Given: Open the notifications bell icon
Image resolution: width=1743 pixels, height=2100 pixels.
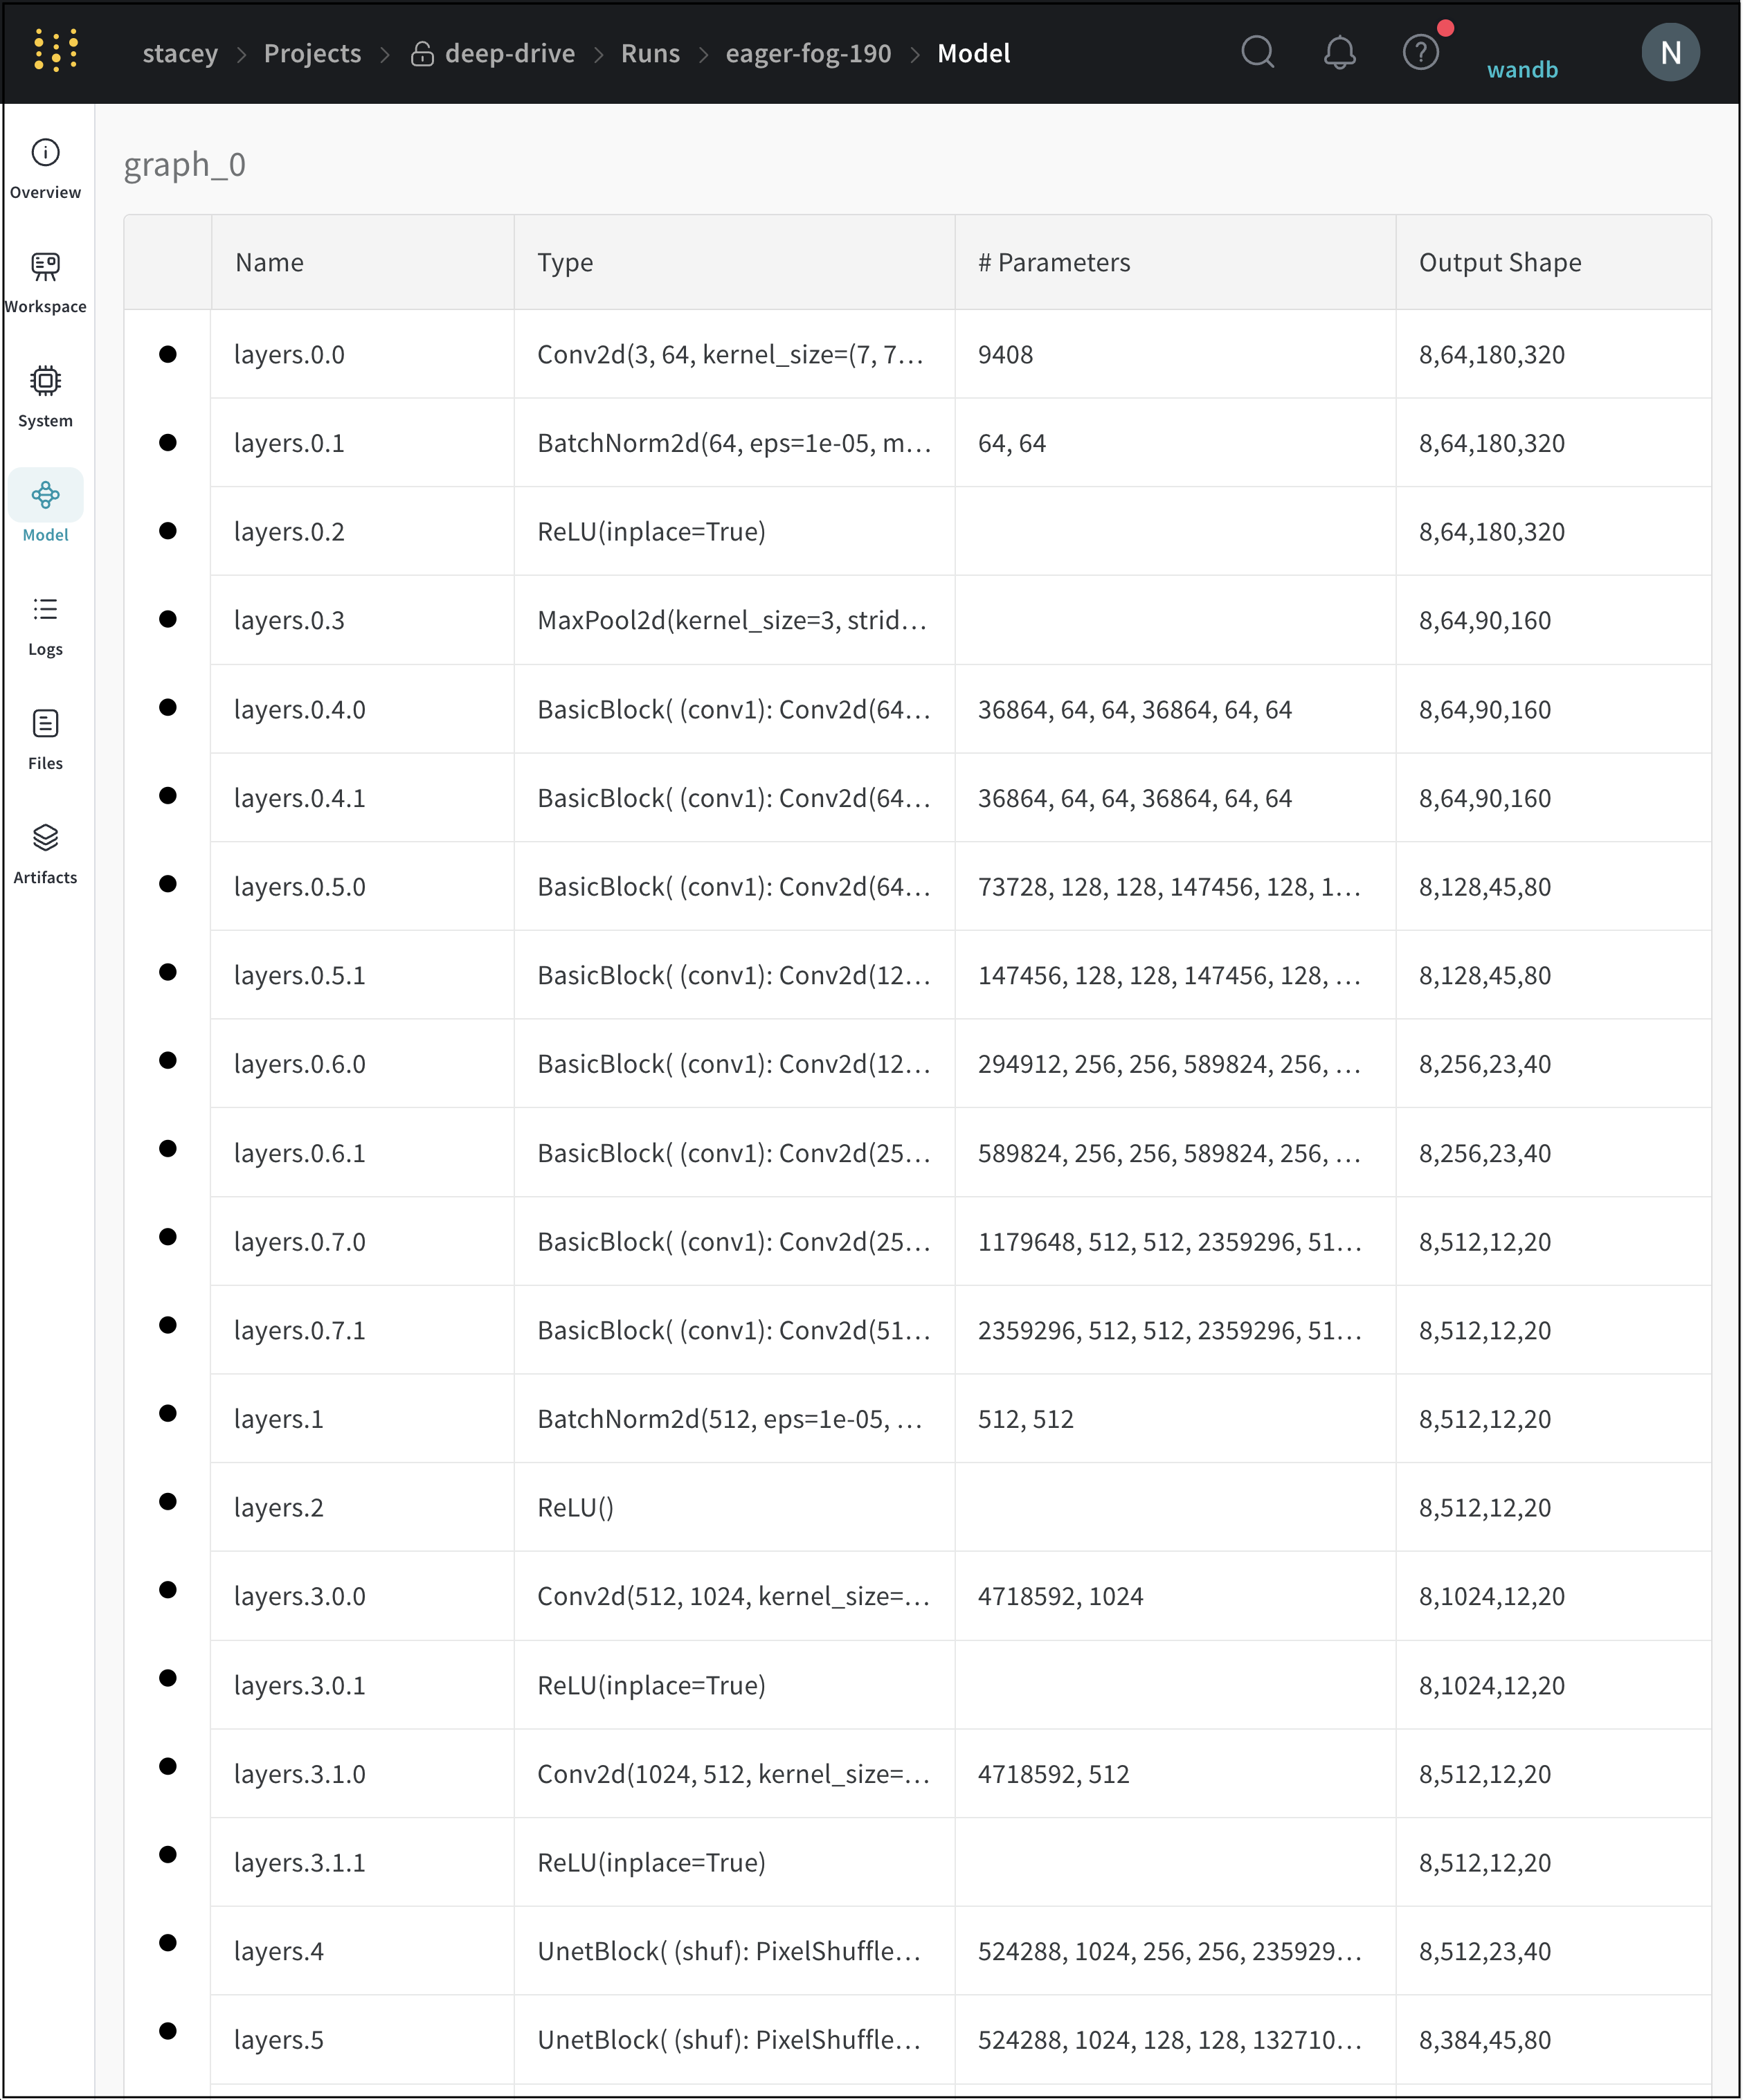Looking at the screenshot, I should (1339, 52).
